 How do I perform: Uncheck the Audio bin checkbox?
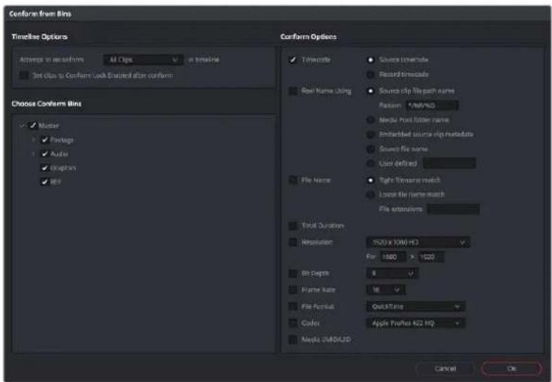(x=44, y=154)
